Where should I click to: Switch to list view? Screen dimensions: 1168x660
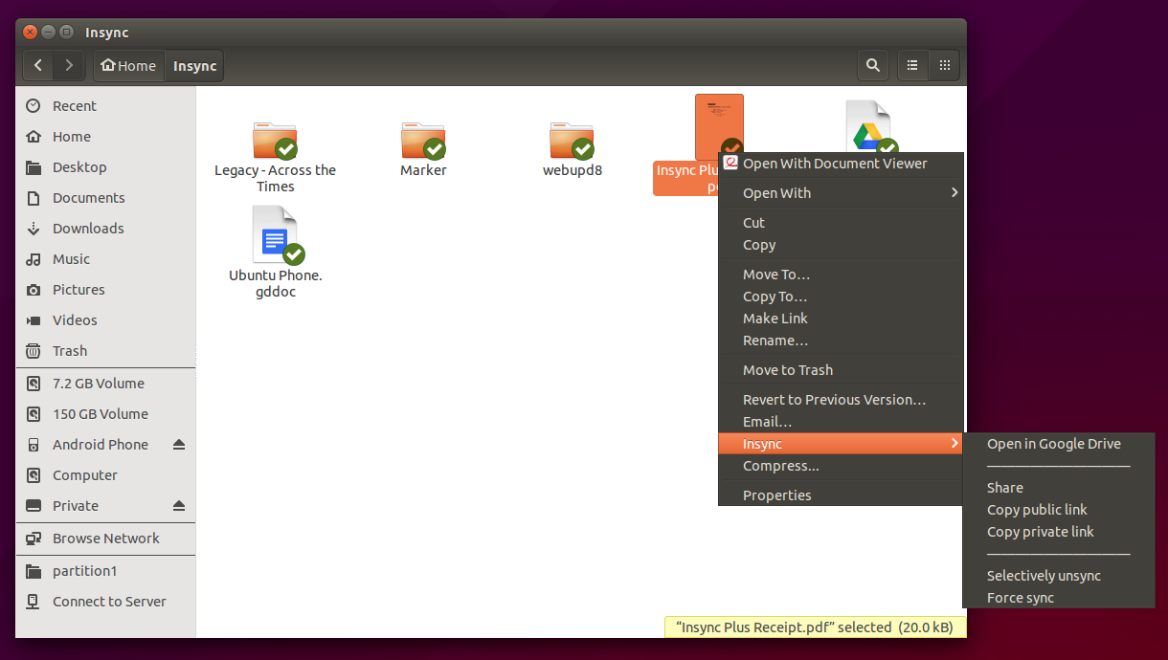(912, 65)
